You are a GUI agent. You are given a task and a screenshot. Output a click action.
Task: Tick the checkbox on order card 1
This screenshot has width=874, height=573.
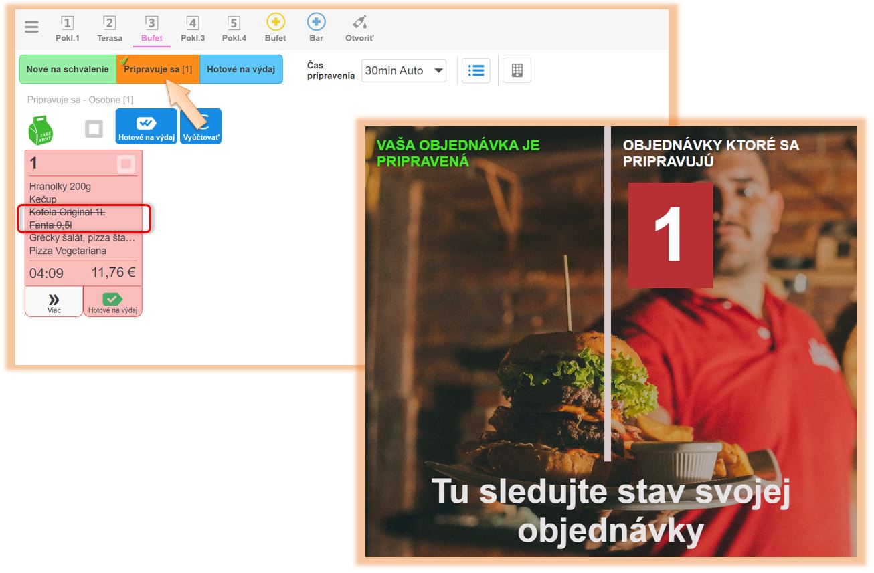(x=126, y=164)
